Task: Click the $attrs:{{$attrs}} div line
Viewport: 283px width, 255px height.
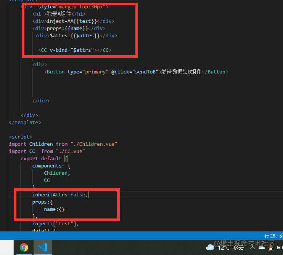Action: [76, 36]
